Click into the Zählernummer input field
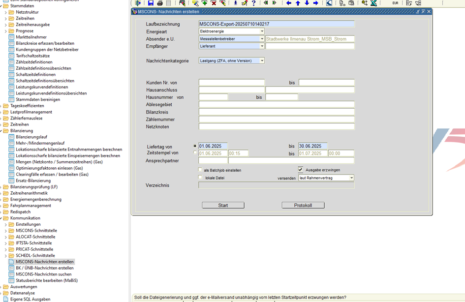Image resolution: width=465 pixels, height=302 pixels. pos(276,120)
